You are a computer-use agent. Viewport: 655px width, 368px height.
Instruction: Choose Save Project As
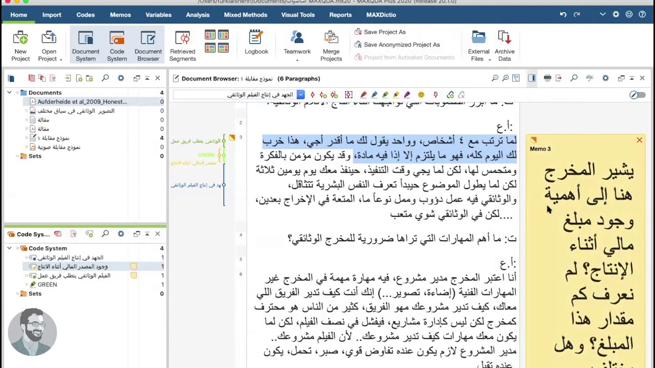click(380, 32)
